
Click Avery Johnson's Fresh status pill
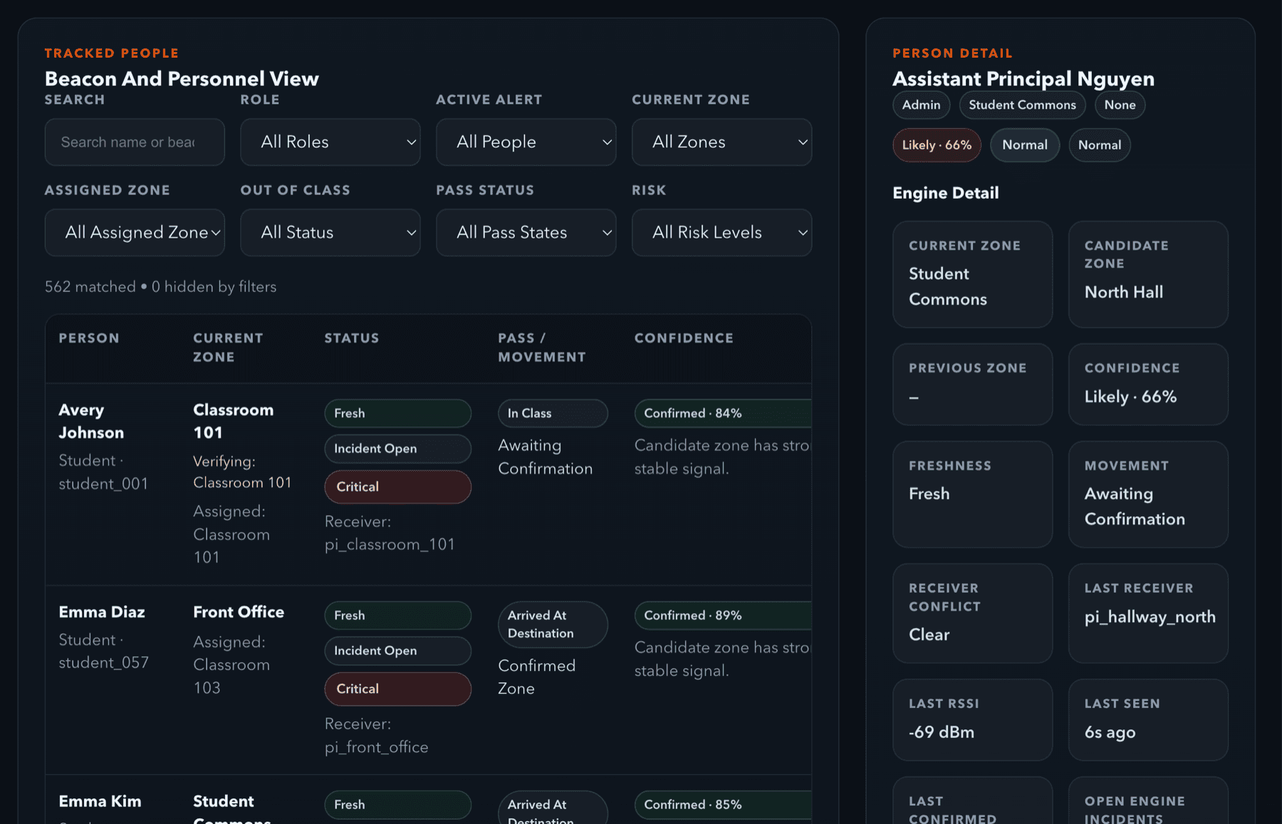point(398,413)
